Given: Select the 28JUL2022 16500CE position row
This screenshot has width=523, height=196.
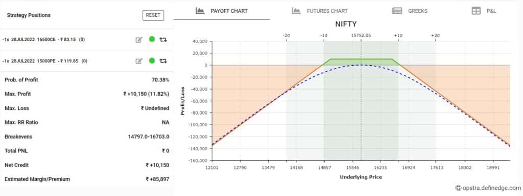Looking at the screenshot, I should click(x=86, y=40).
